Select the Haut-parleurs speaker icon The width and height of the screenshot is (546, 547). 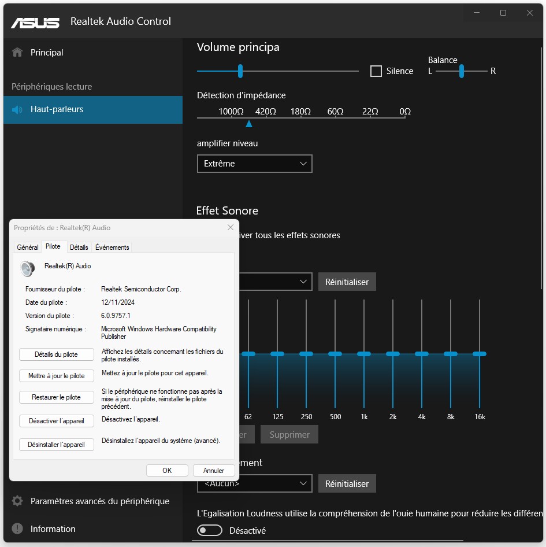pyautogui.click(x=17, y=109)
